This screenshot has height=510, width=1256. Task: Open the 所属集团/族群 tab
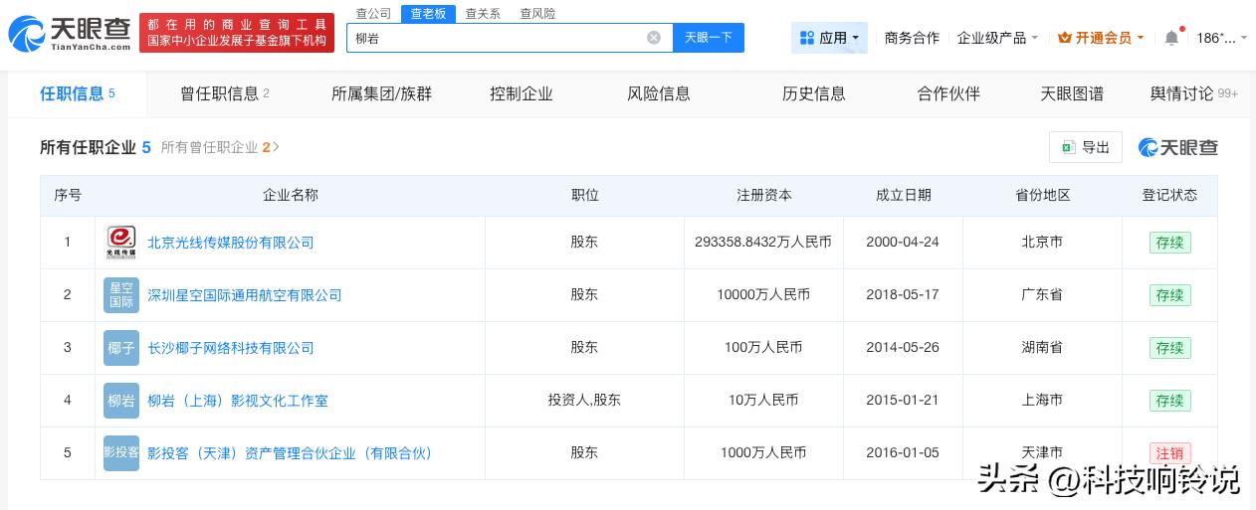(381, 93)
